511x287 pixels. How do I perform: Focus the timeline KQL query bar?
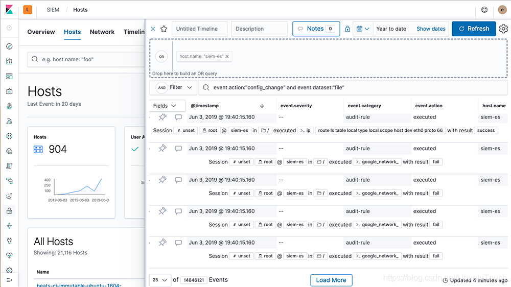coord(353,87)
